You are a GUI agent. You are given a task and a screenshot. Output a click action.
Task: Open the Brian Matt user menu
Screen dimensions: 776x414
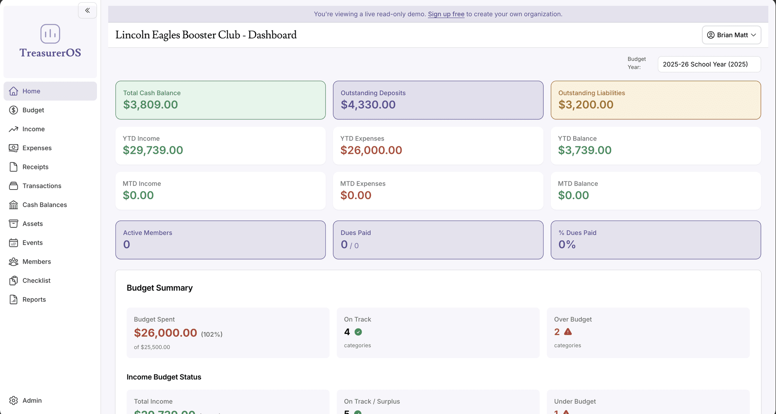tap(731, 35)
